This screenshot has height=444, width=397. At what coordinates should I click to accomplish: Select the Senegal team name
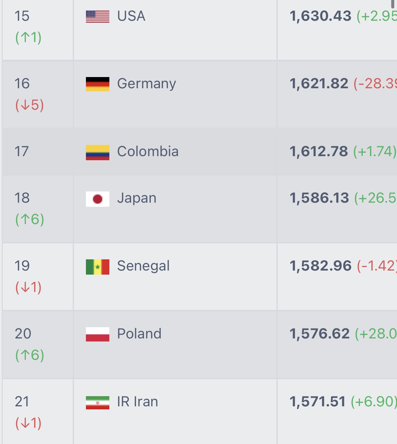click(x=143, y=266)
